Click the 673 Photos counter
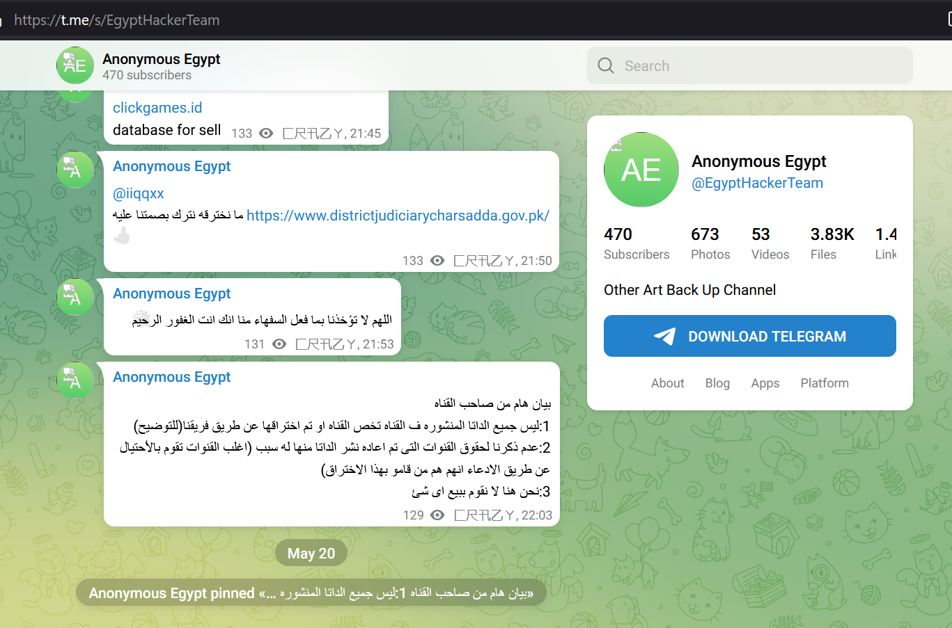 710,243
